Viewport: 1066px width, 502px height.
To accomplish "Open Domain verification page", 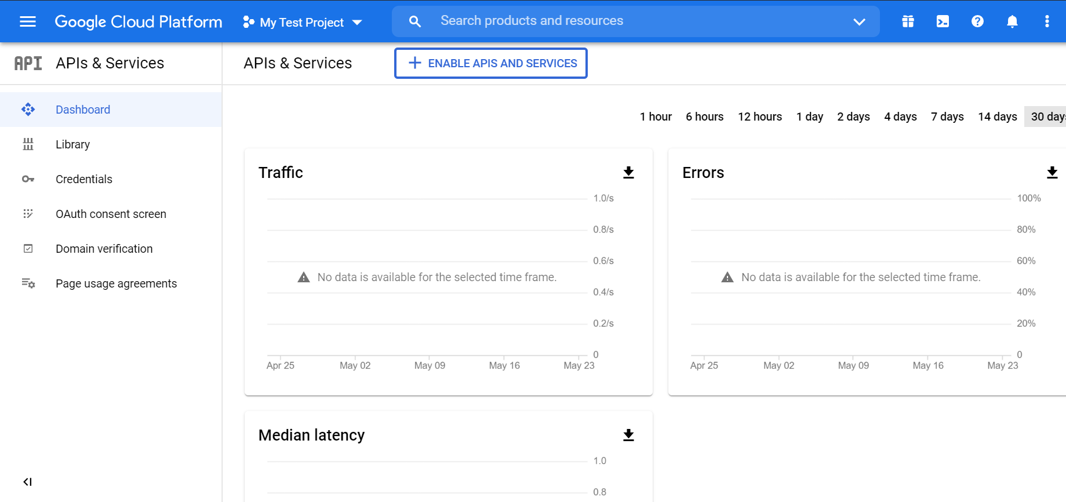I will (111, 249).
